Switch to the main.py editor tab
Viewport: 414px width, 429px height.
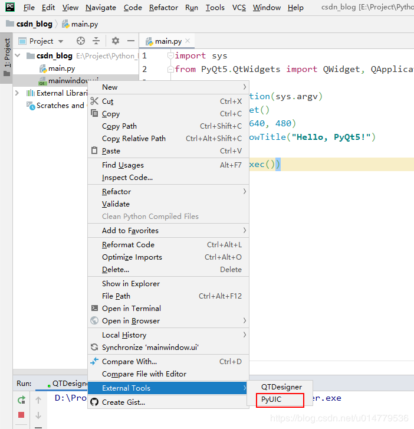pos(167,41)
